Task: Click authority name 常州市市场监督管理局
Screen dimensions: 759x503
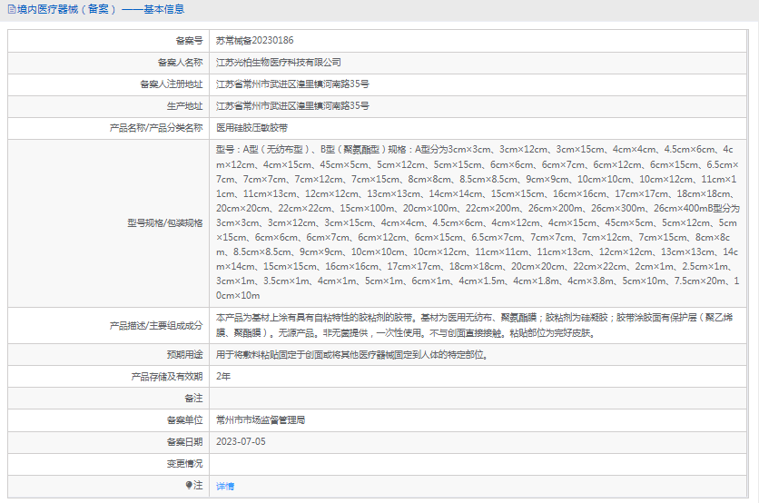Action: (261, 420)
